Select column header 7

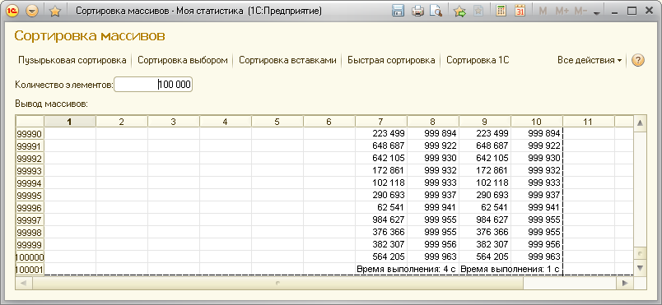381,122
